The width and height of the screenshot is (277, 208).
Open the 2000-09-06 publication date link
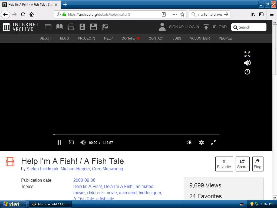84,180
